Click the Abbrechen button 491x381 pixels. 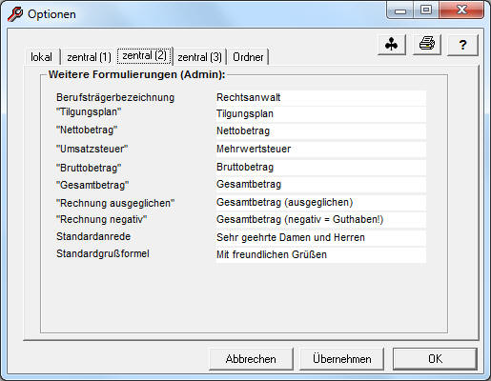(251, 359)
